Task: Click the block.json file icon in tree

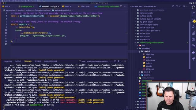Action: pos(144,54)
